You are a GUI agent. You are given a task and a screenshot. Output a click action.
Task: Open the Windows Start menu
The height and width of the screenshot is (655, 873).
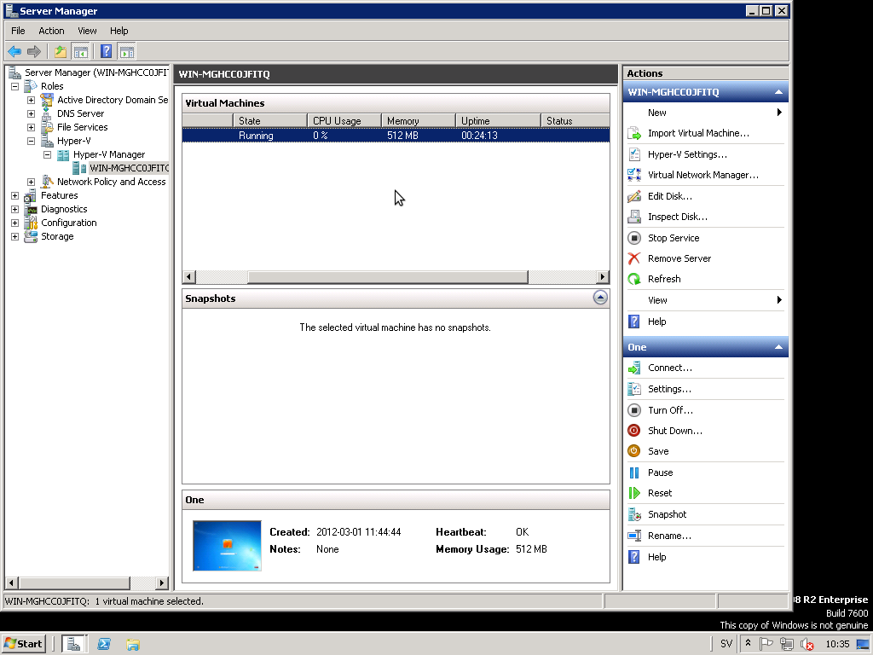24,644
